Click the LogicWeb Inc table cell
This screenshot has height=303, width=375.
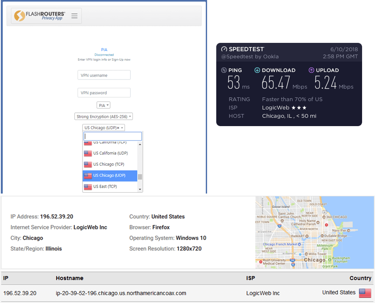coord(263,293)
